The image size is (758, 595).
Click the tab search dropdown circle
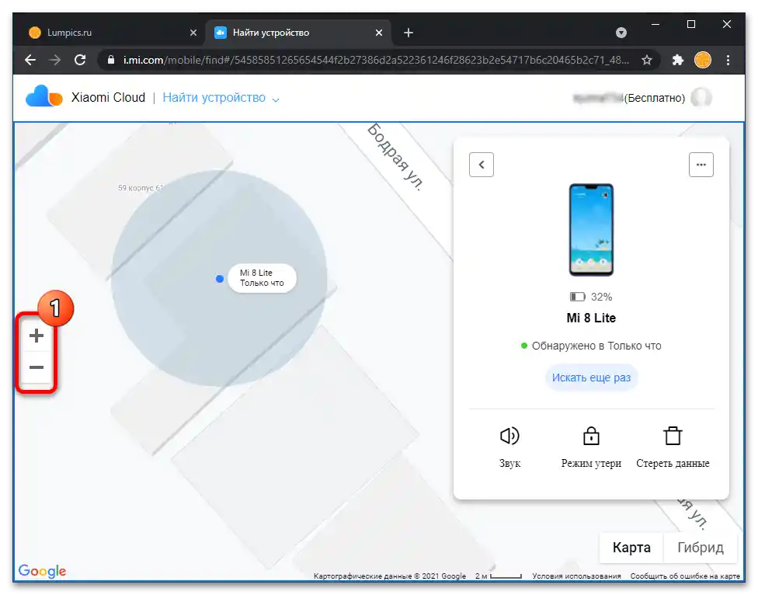[x=621, y=33]
